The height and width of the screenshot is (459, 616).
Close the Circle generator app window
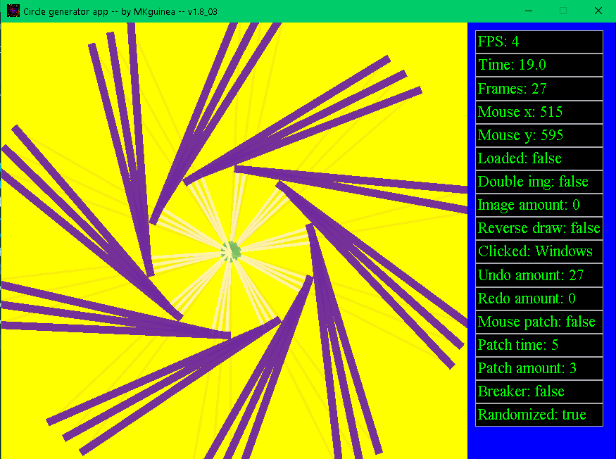[598, 11]
